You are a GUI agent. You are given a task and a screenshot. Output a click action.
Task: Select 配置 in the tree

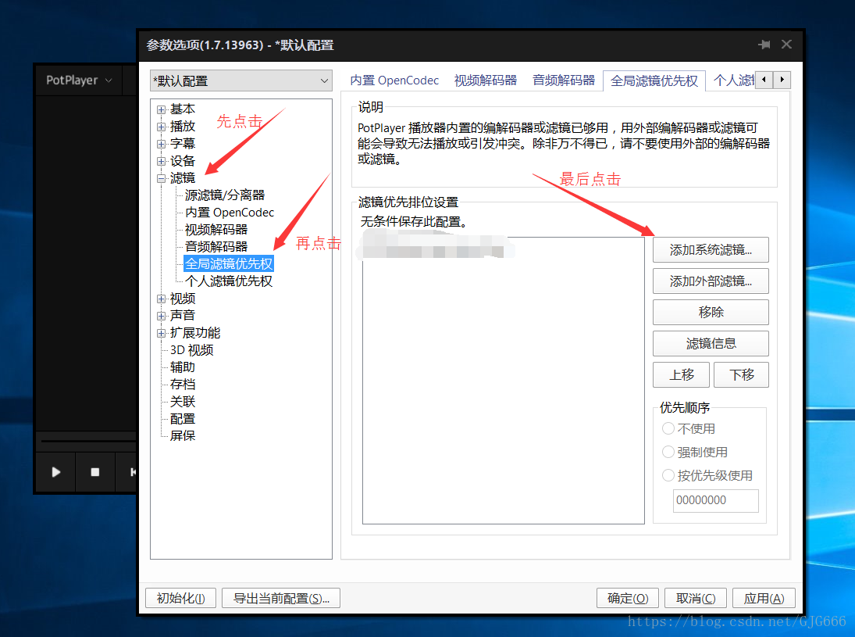[182, 419]
